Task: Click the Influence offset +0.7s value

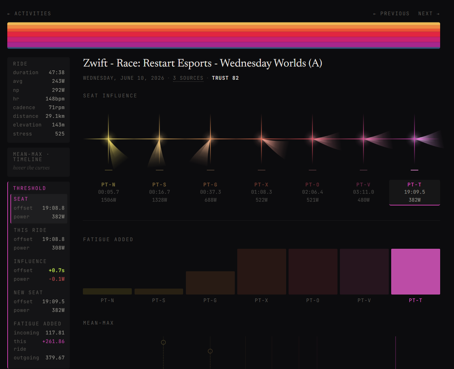Action: point(57,270)
